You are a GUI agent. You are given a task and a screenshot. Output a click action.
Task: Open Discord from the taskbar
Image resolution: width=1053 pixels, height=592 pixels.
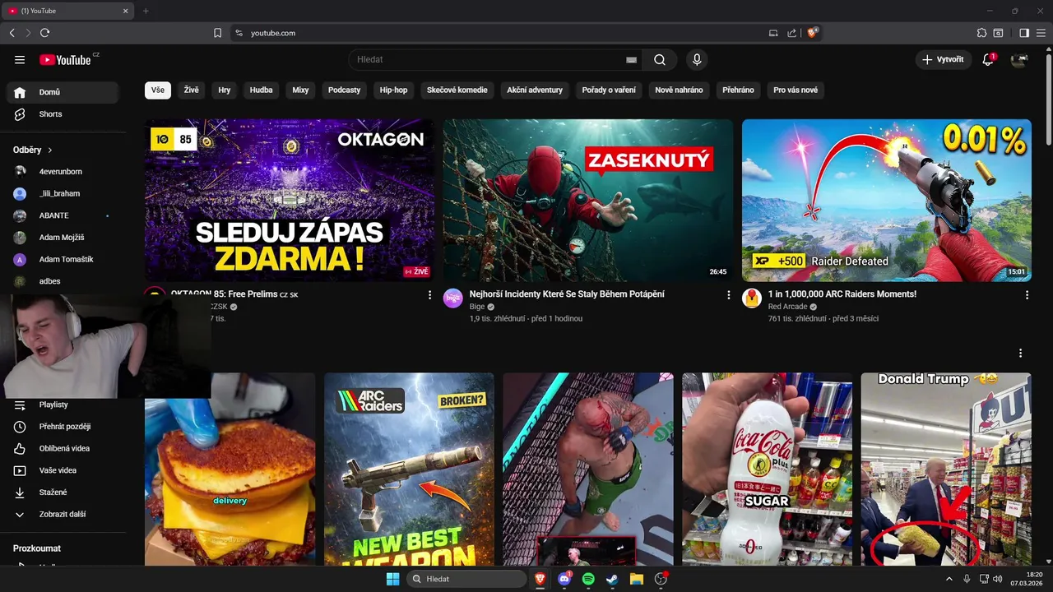pos(564,579)
